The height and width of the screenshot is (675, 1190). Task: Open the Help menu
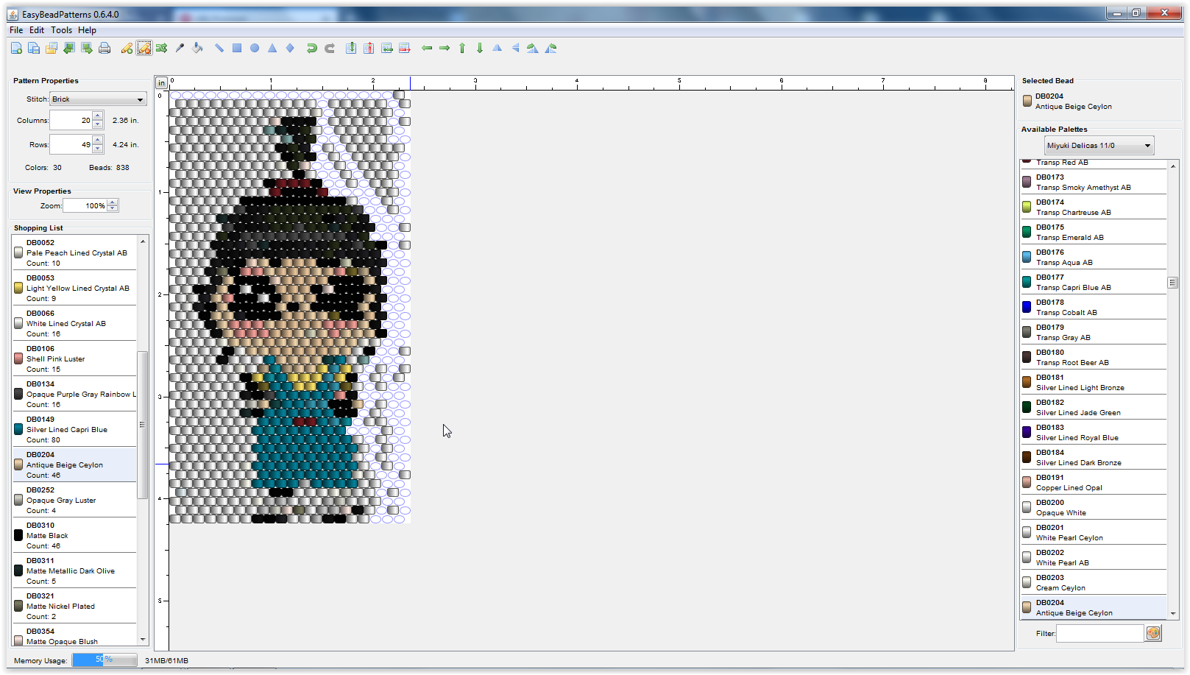pyautogui.click(x=87, y=30)
